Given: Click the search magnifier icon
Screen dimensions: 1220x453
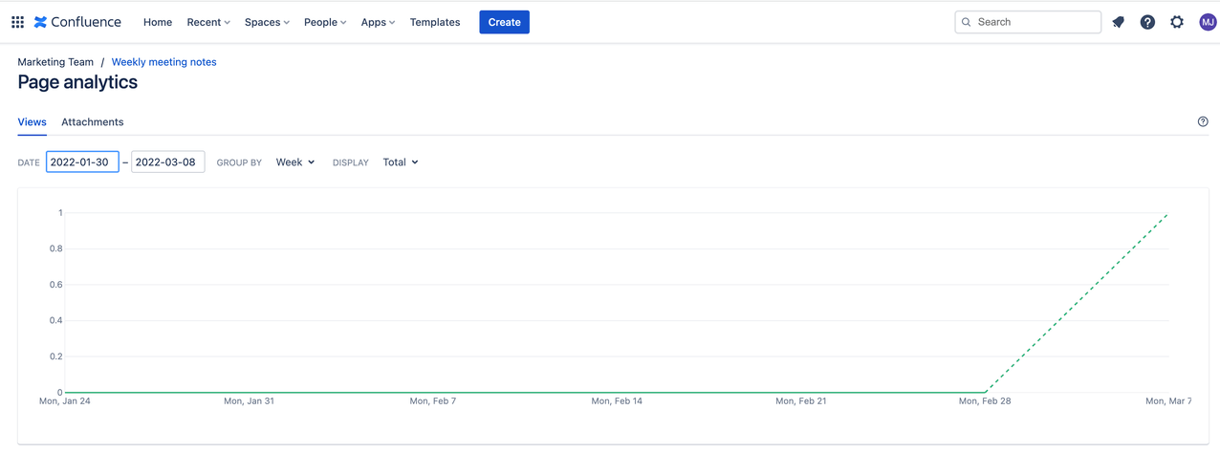Looking at the screenshot, I should tap(967, 22).
